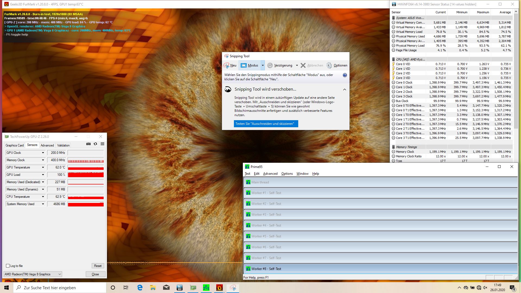The width and height of the screenshot is (521, 293).
Task: Open AMD Radeon Vega 8 Graphics device selector
Action: click(x=33, y=274)
